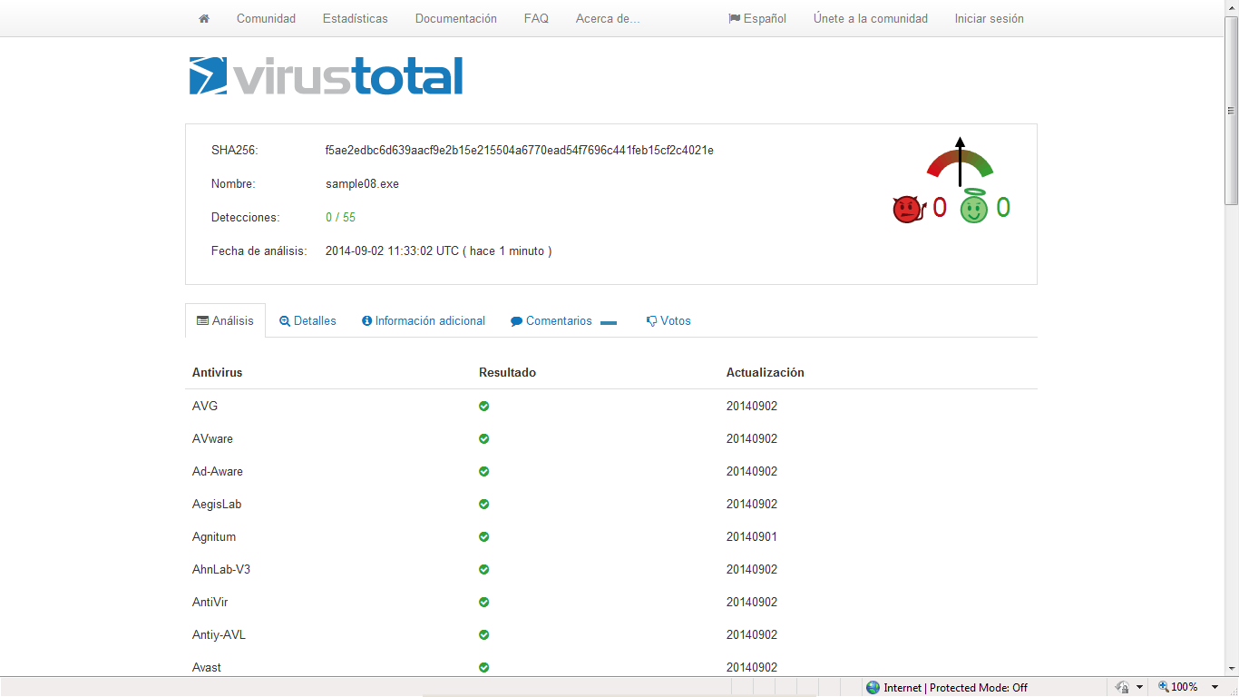Screen dimensions: 1239x697
Task: Open the Documentación page
Action: [455, 18]
